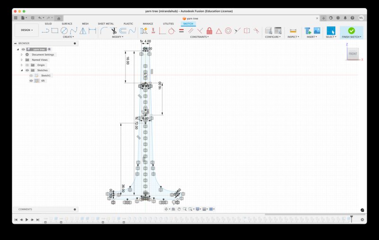Open the SHEET METAL tab

tap(106, 23)
